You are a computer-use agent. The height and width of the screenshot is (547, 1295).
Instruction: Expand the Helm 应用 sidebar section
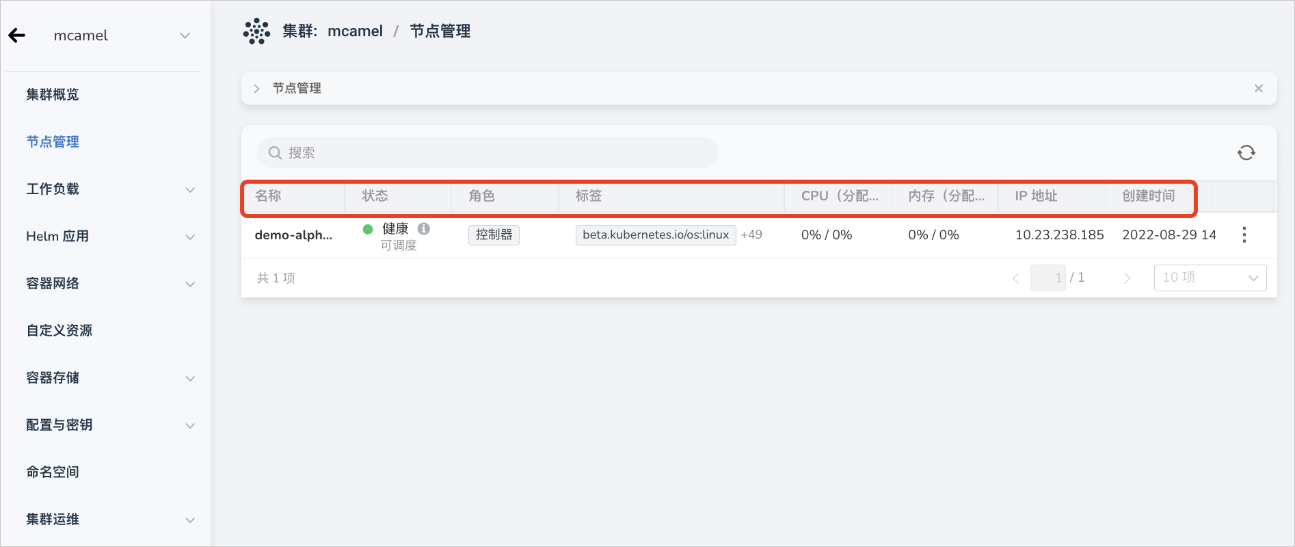pos(190,237)
